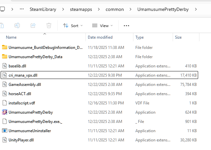Select baselib.dll file icon
The image size is (211, 150).
(x=5, y=66)
